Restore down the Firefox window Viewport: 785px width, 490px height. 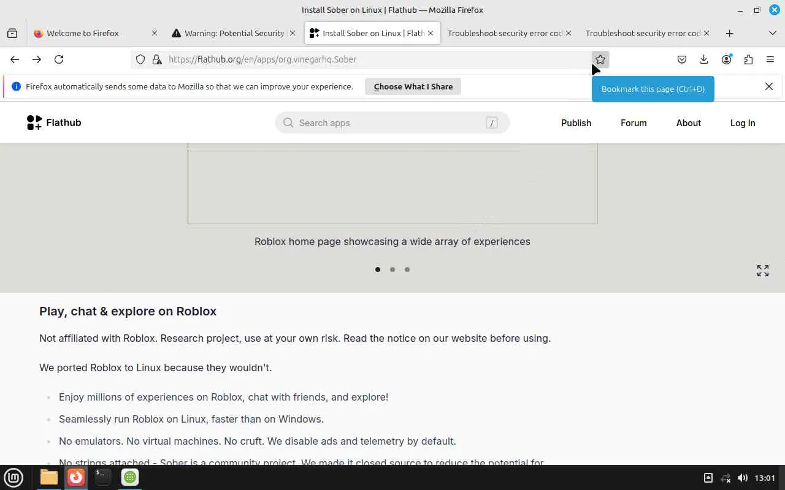click(x=757, y=10)
